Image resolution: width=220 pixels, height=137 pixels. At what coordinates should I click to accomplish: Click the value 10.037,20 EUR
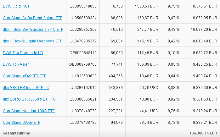point(204,30)
